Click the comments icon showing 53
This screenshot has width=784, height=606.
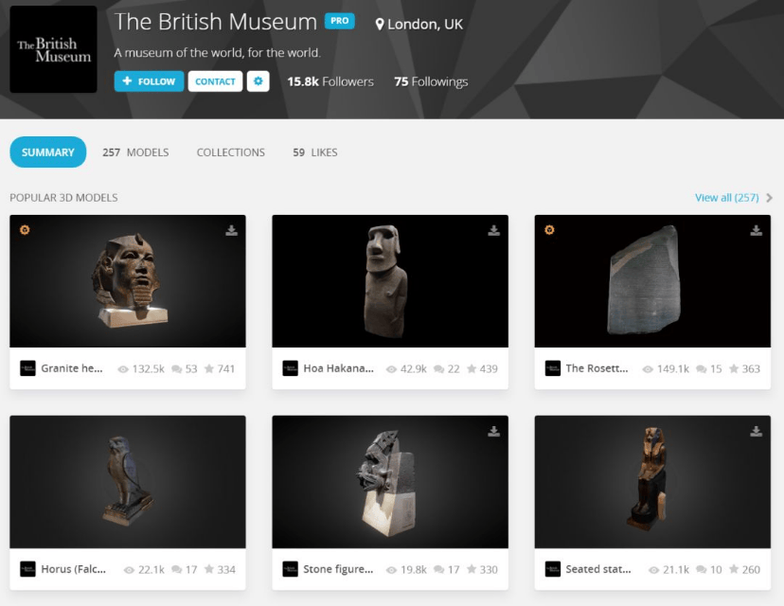(x=176, y=369)
